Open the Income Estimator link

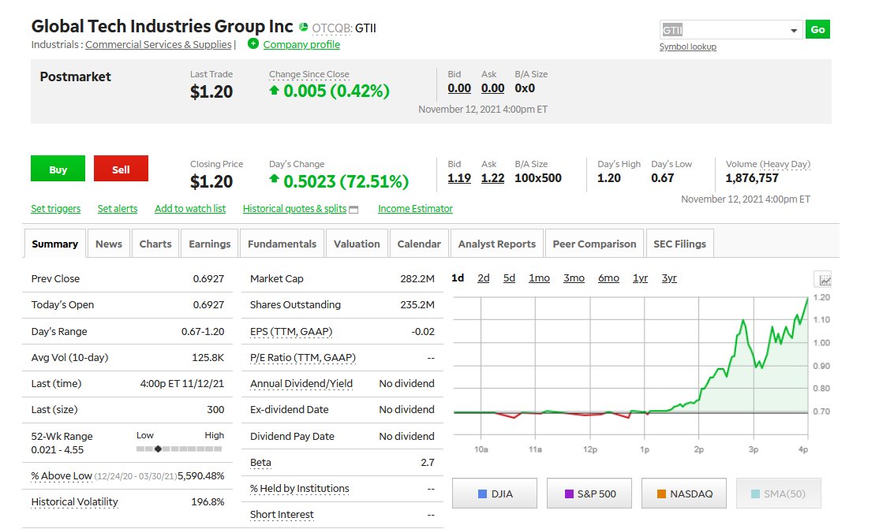[x=415, y=208]
